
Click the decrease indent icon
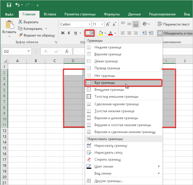click(x=145, y=33)
